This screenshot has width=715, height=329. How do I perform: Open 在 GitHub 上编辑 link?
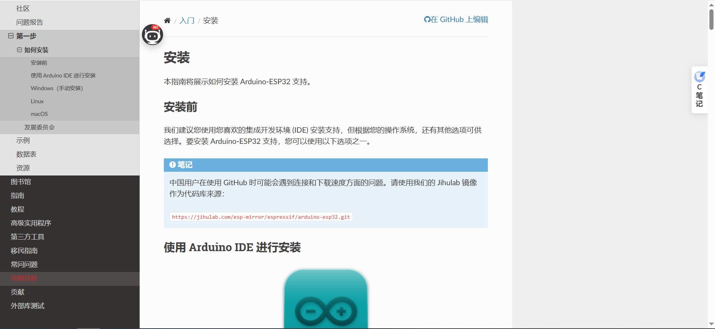pyautogui.click(x=456, y=19)
